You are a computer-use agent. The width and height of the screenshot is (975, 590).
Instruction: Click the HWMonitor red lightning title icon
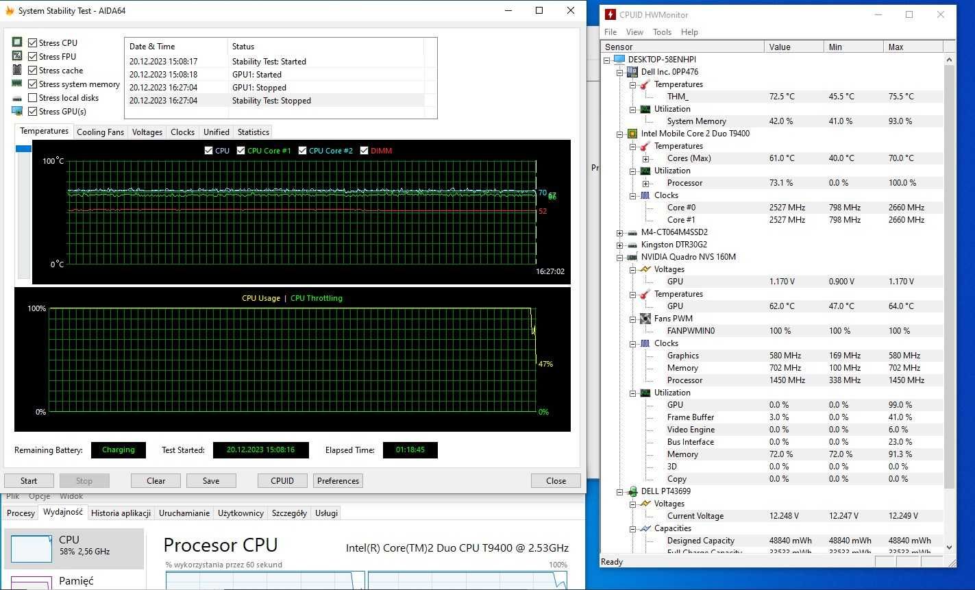(610, 14)
